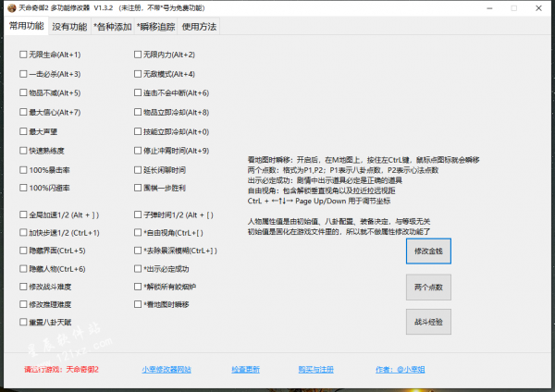This screenshot has width=555, height=392.
Task: Enable 无敌模式 (Alt+4) checkbox
Action: coord(139,74)
